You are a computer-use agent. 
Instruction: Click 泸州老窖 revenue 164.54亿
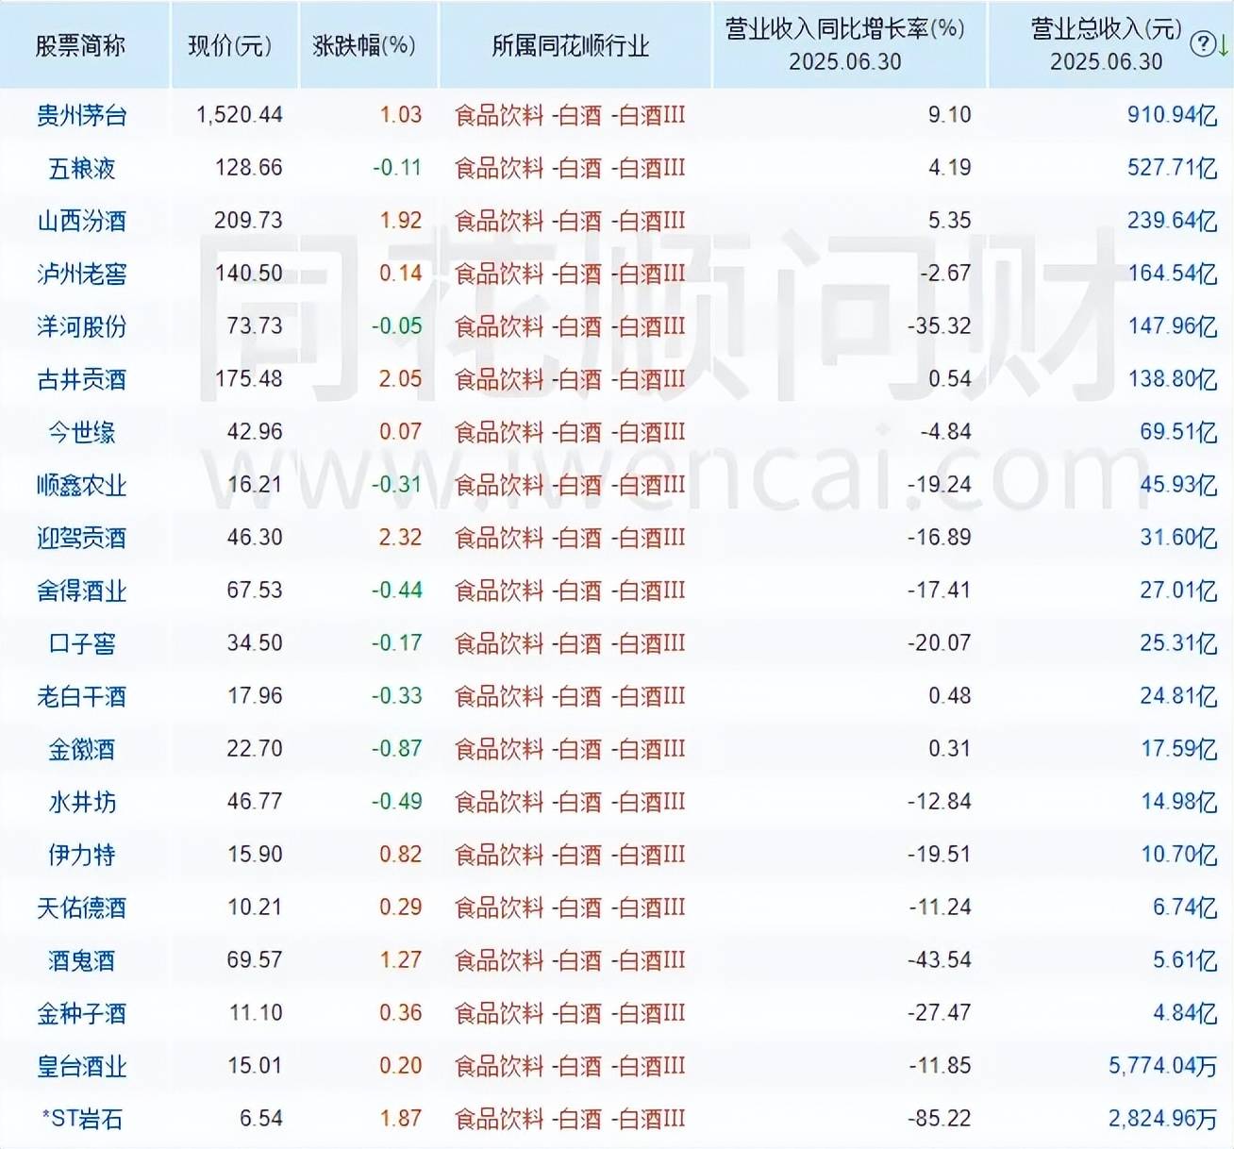1172,274
